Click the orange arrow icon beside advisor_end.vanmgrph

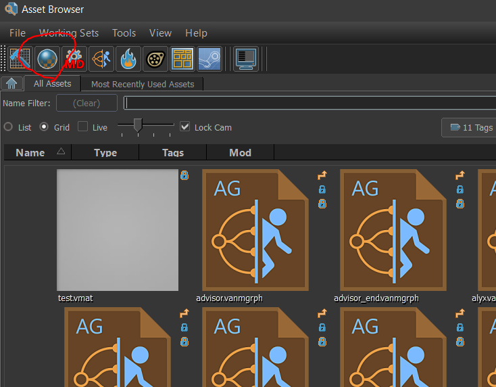[x=460, y=175]
